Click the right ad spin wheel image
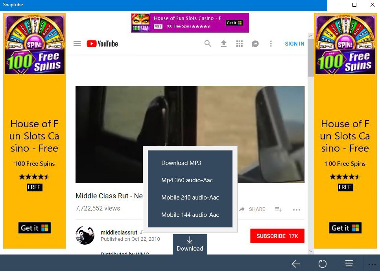 point(345,44)
